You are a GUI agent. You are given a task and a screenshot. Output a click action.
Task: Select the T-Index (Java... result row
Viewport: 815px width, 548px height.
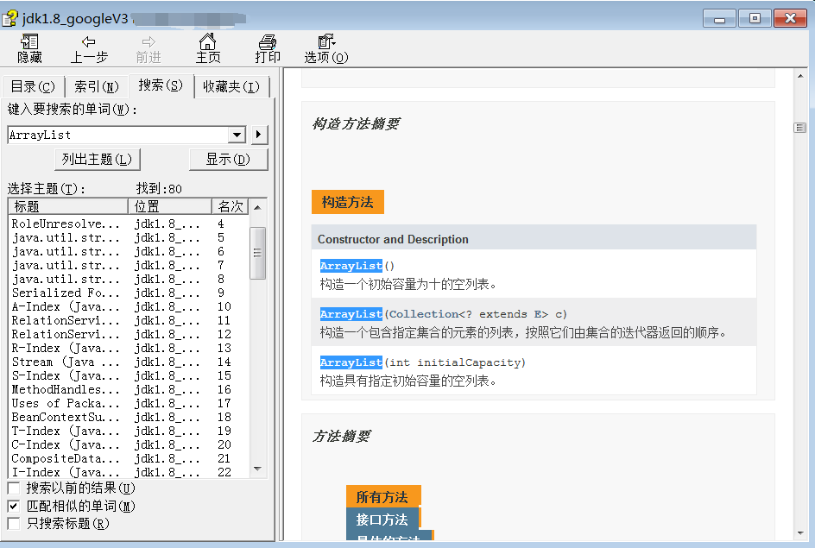(129, 431)
